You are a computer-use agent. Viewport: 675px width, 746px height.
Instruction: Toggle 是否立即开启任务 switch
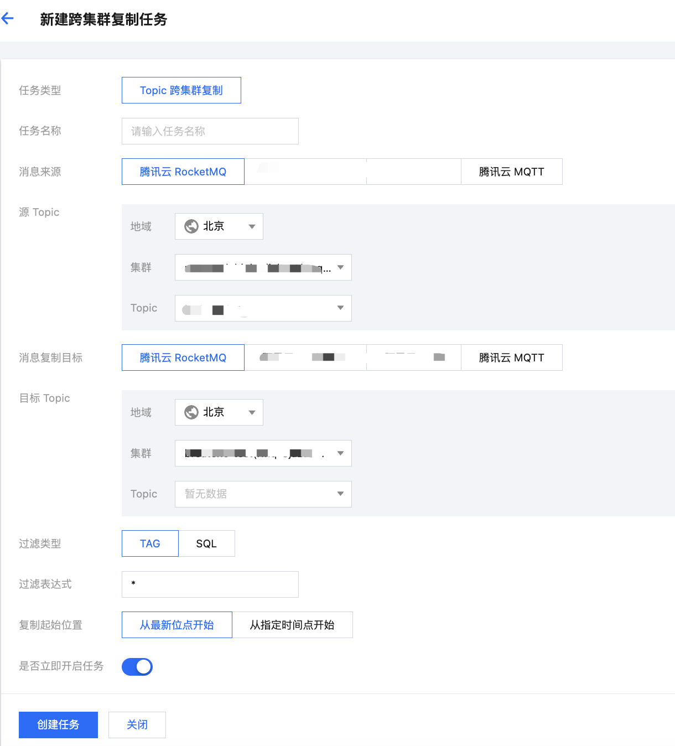pyautogui.click(x=137, y=667)
